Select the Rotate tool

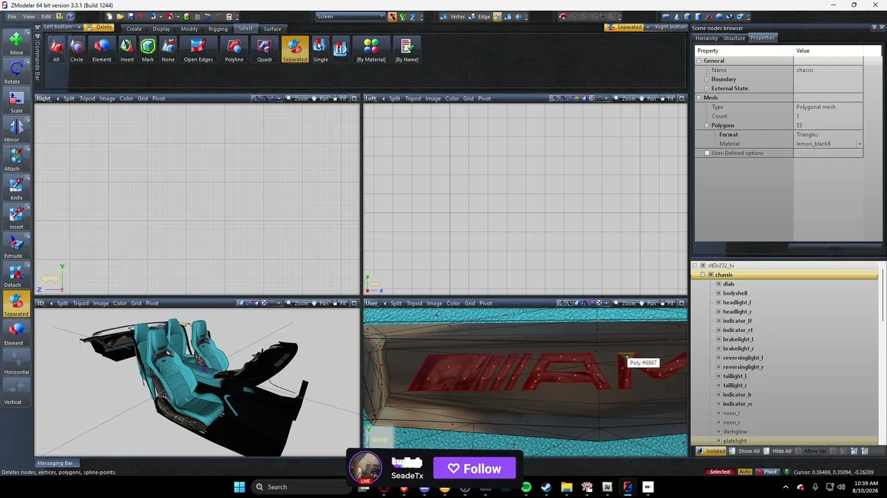click(x=16, y=72)
